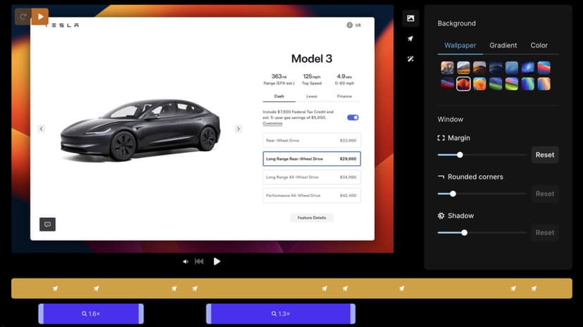Pick the bright yellow-orange wallpaper in bottom row
This screenshot has width=583, height=327.
479,84
